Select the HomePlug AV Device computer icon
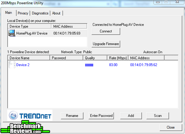Viewport: 185px width, 134px height. coord(12,33)
